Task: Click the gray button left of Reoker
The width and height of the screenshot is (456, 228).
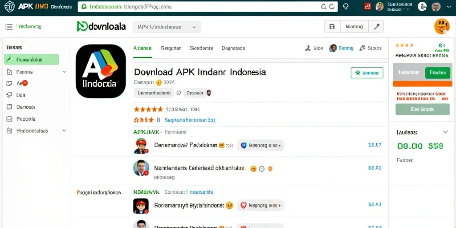Action: point(409,73)
